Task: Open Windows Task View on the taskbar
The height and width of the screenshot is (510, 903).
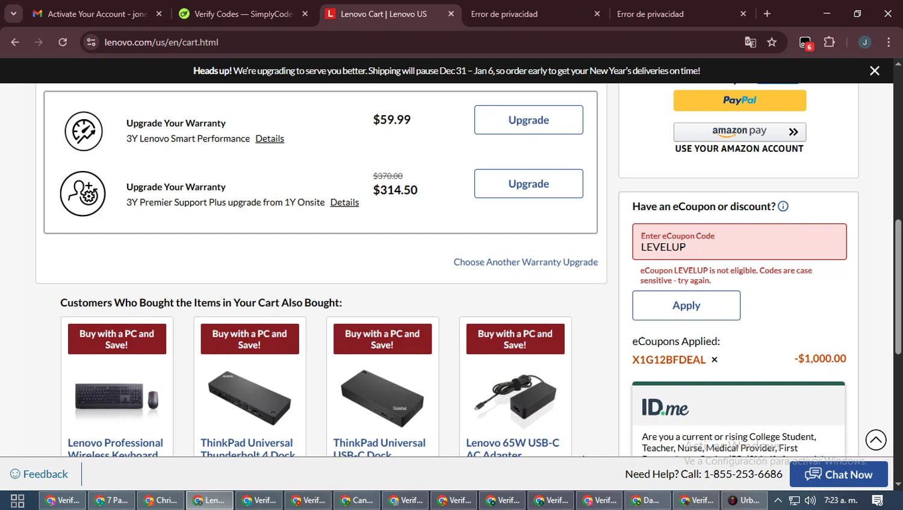Action: coord(17,500)
